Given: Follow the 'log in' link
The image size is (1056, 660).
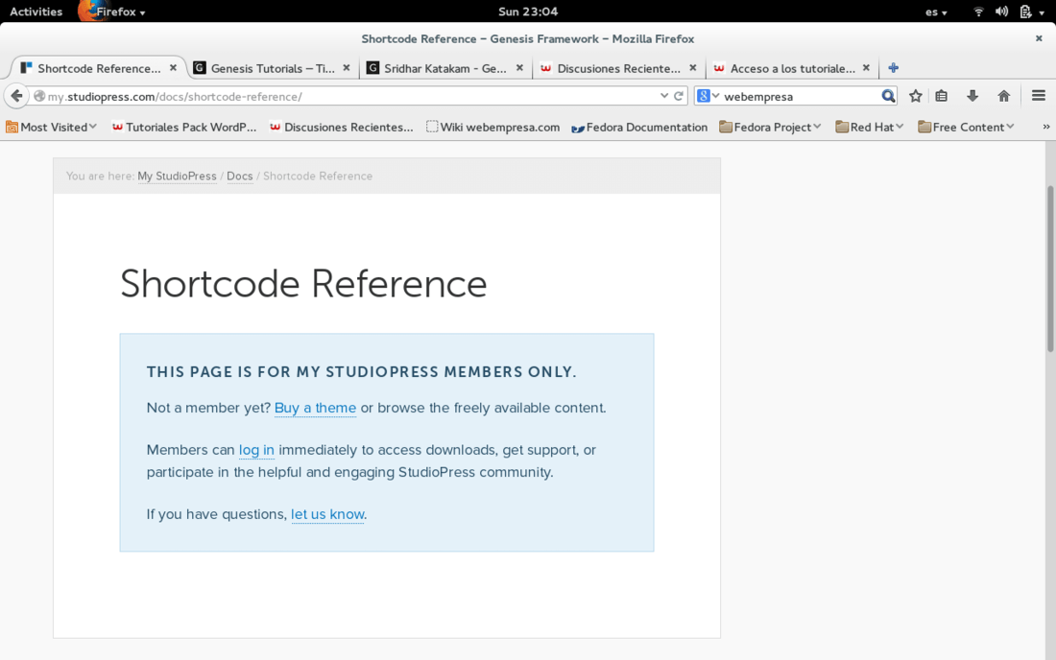Looking at the screenshot, I should click(x=256, y=450).
